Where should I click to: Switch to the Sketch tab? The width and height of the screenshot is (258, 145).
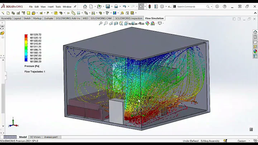[x=27, y=18]
